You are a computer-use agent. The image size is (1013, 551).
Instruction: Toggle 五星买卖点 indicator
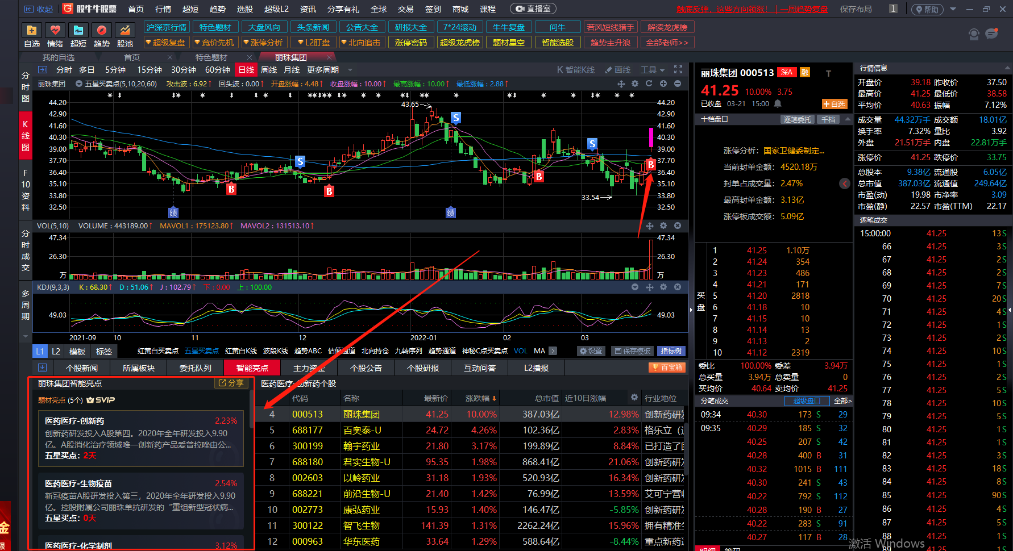tap(201, 351)
